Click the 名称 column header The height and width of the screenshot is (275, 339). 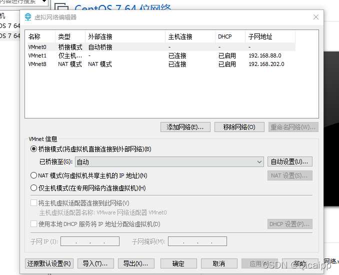coord(40,36)
